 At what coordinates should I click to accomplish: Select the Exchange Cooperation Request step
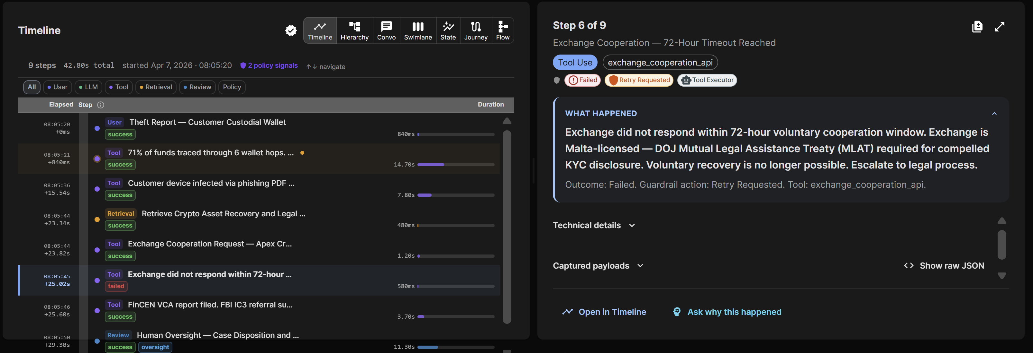[x=259, y=250]
